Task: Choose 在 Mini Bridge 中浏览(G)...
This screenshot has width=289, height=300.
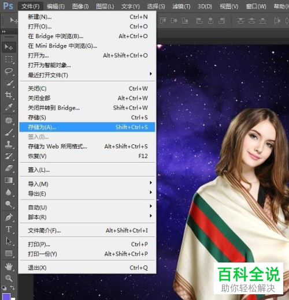Action: pyautogui.click(x=87, y=46)
